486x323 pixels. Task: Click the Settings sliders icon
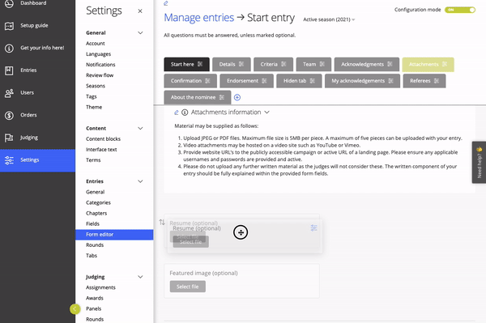(x=9, y=160)
